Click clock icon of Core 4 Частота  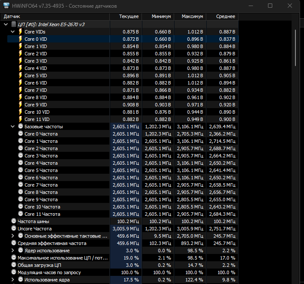[x=21, y=163]
